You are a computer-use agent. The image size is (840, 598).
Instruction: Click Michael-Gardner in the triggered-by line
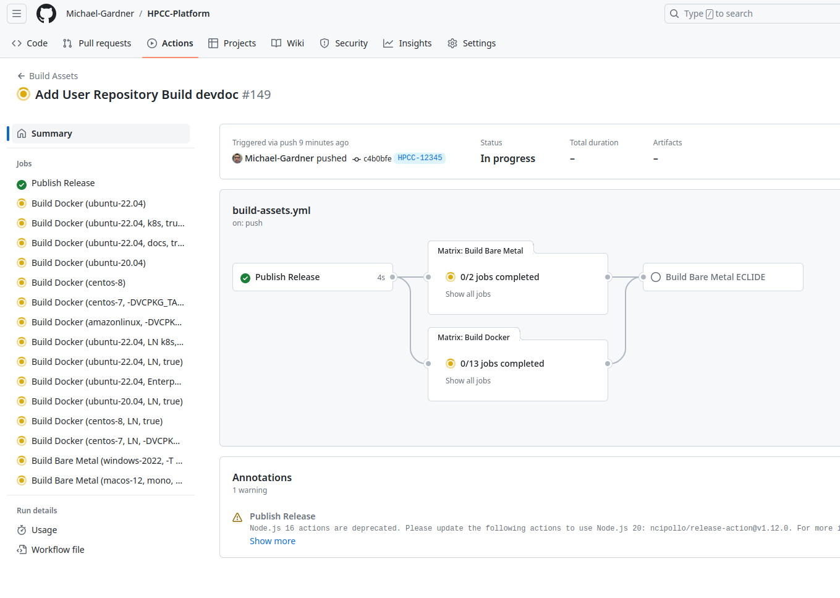279,158
